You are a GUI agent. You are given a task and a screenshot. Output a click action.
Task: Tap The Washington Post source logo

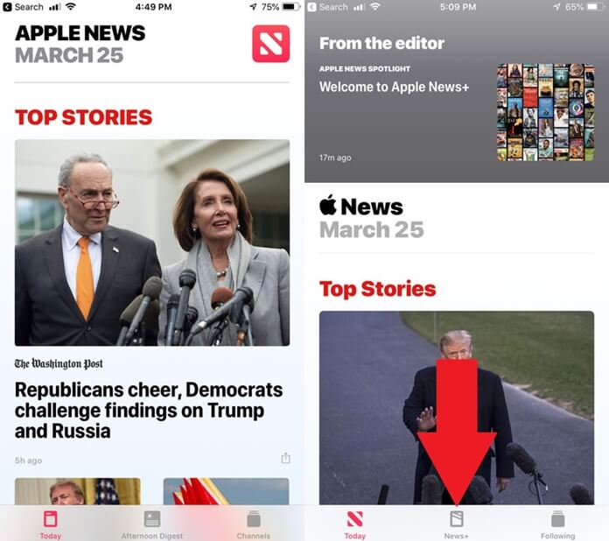[59, 364]
